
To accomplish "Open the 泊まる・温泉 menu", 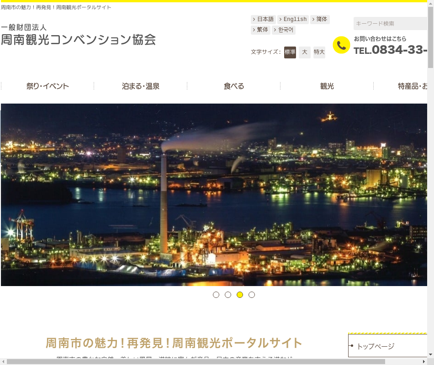I will point(141,86).
